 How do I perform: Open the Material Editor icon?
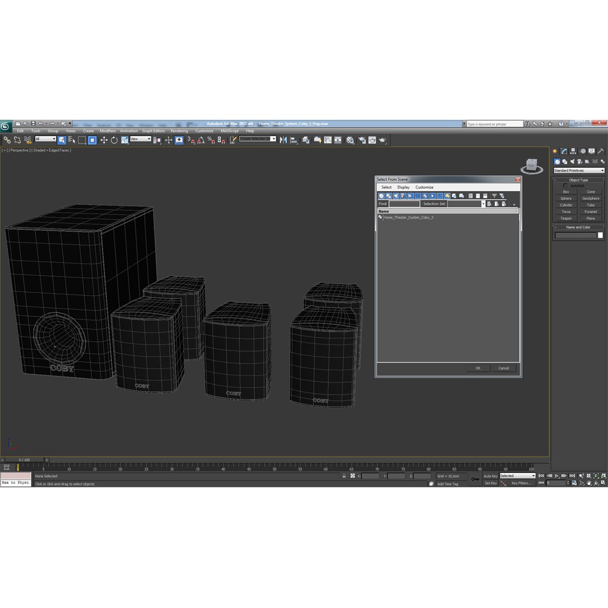click(350, 140)
